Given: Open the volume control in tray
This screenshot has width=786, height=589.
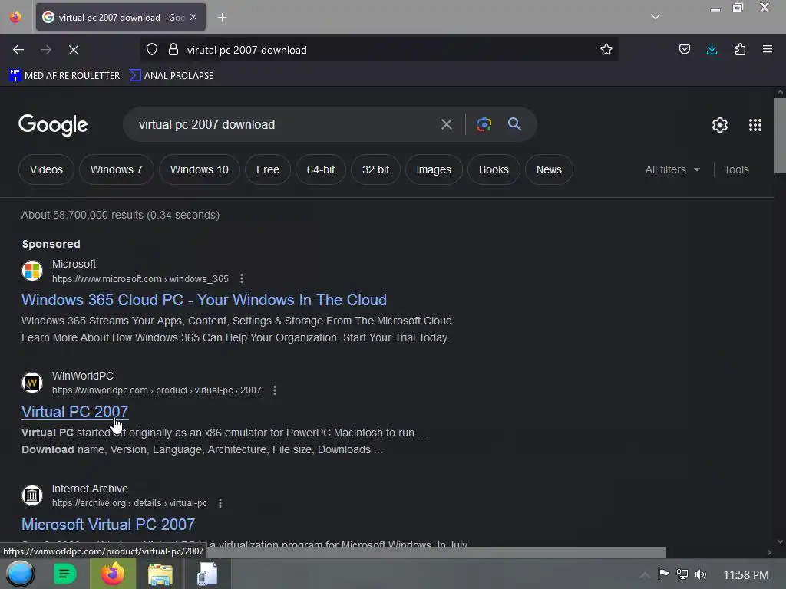Looking at the screenshot, I should 701,574.
